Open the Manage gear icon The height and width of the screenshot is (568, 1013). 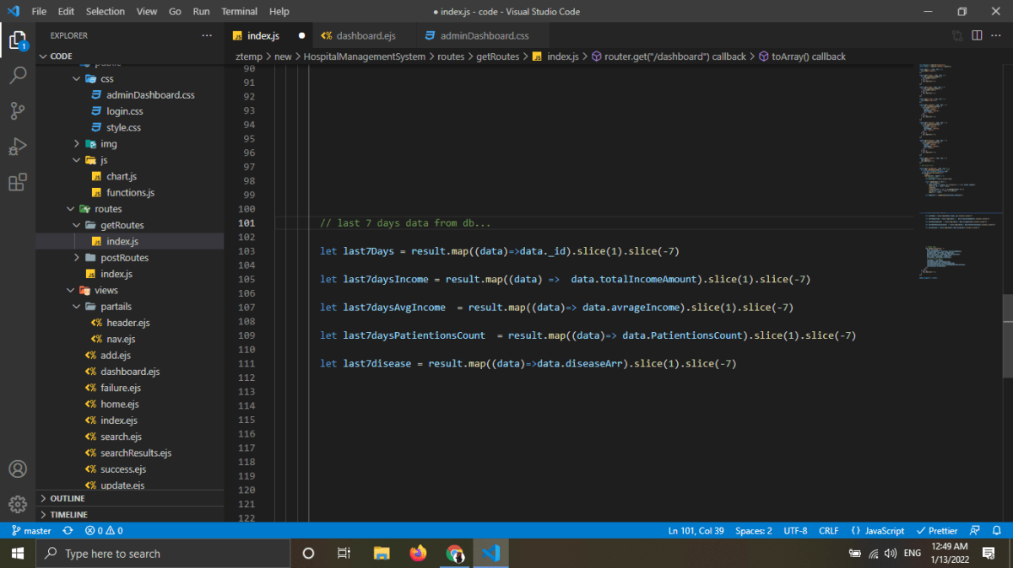tap(18, 504)
